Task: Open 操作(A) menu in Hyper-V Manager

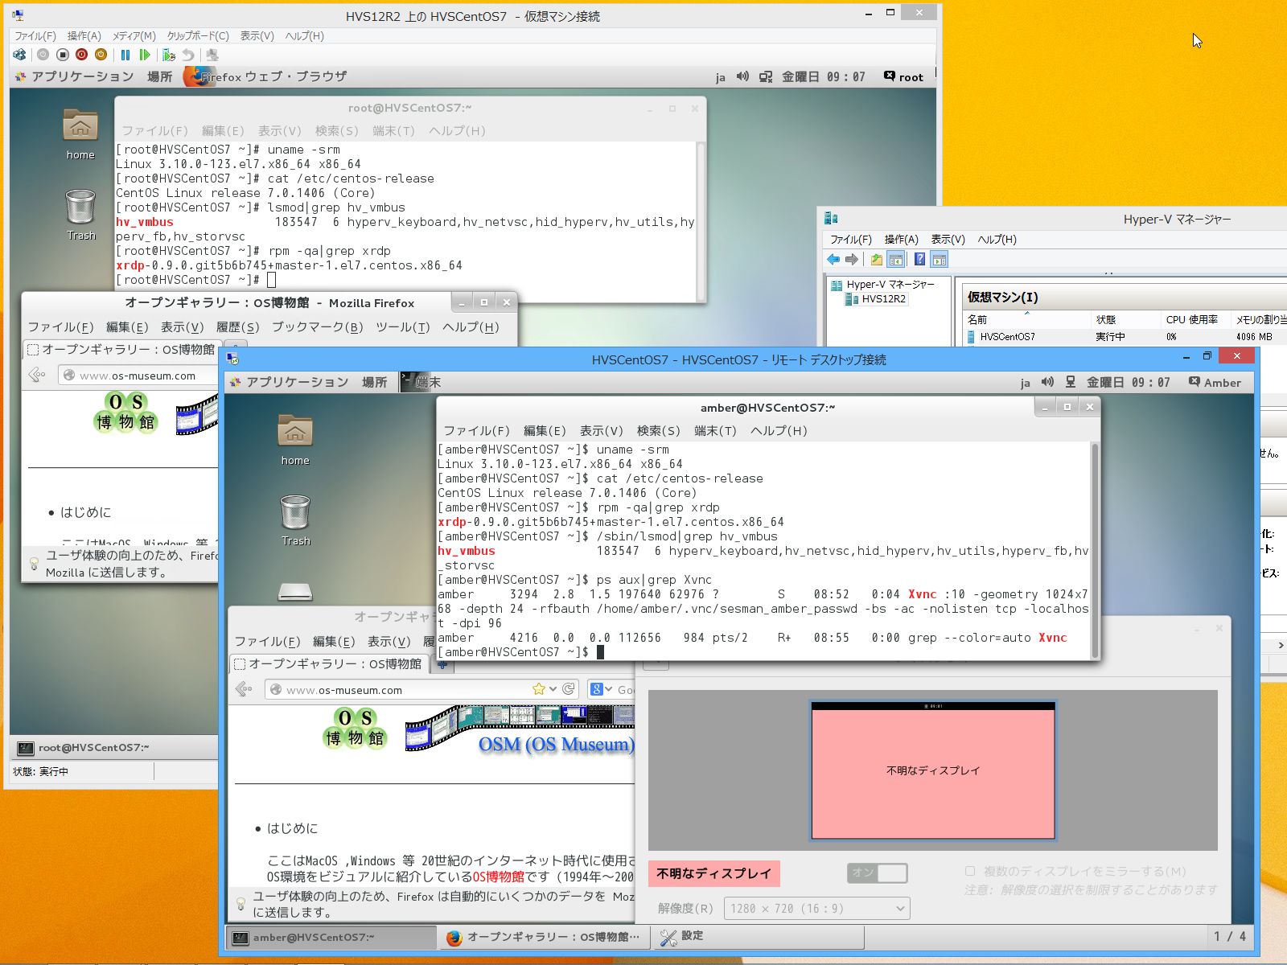Action: click(901, 240)
